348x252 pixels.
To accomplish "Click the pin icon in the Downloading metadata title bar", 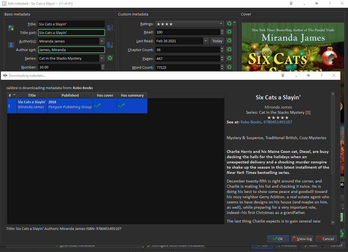I will (x=308, y=75).
